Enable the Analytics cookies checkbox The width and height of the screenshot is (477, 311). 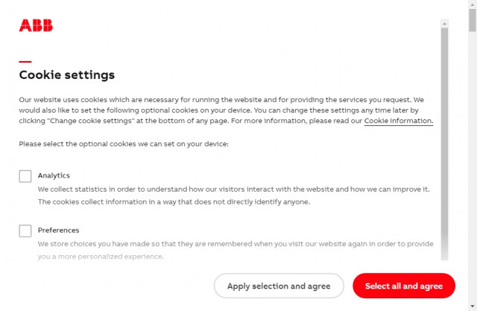25,176
